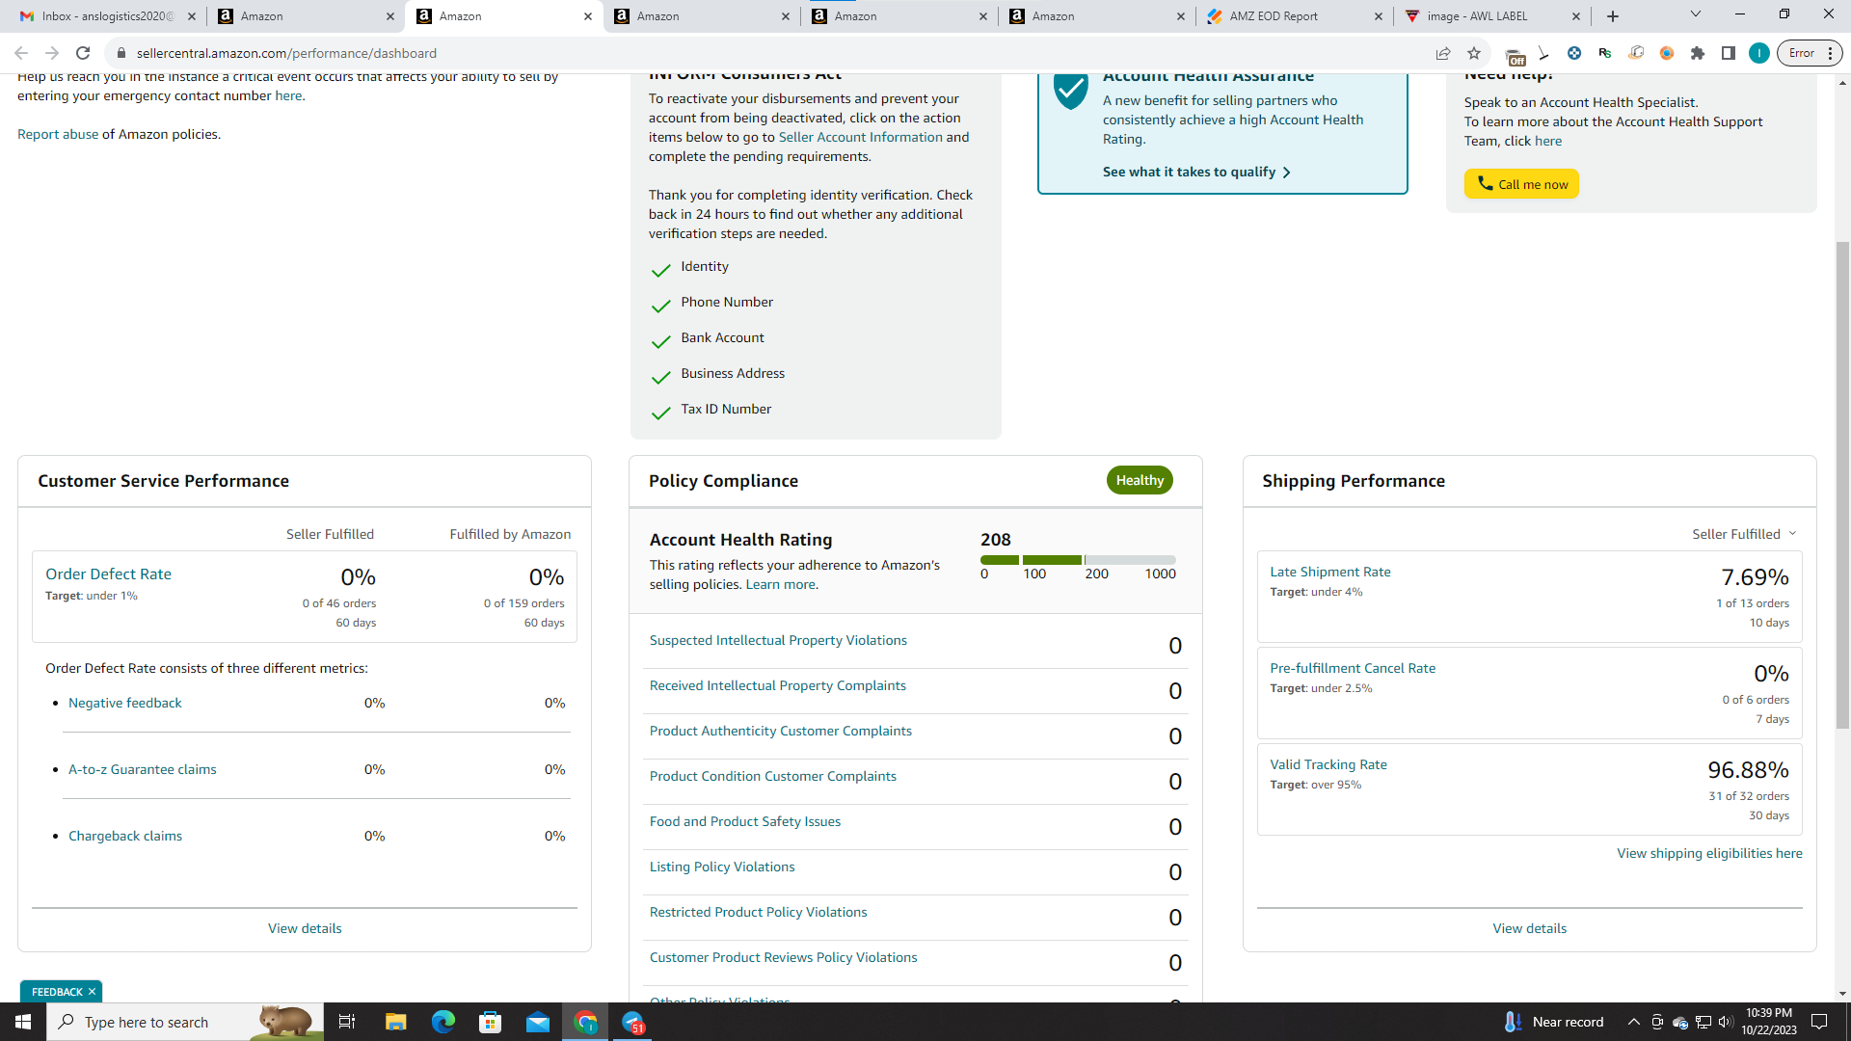Open A-to-z Guarantee claims

coord(142,769)
